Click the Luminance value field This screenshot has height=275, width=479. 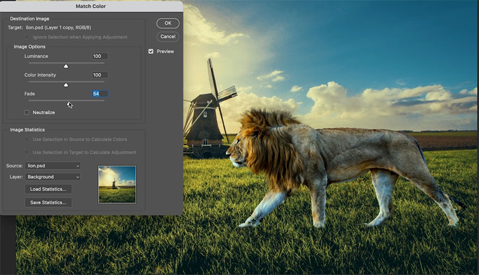click(x=100, y=56)
